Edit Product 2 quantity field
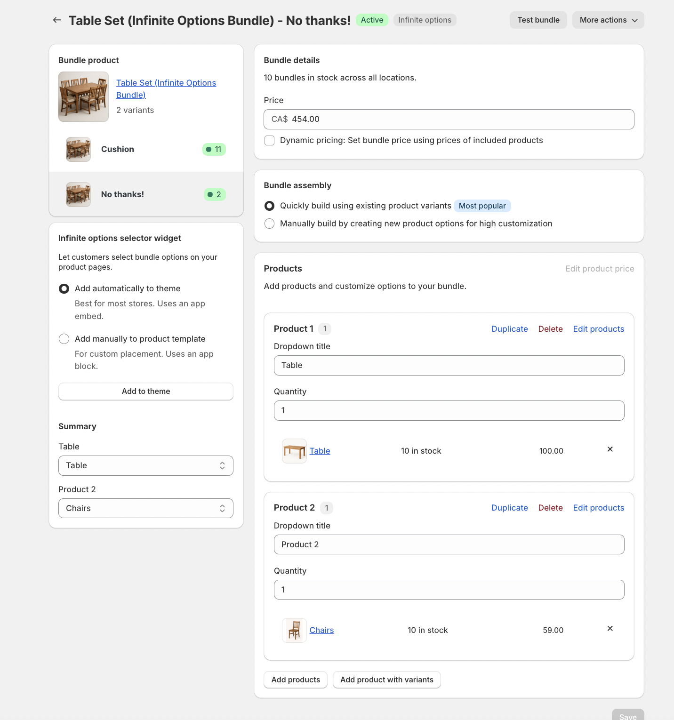This screenshot has height=720, width=674. [x=449, y=590]
